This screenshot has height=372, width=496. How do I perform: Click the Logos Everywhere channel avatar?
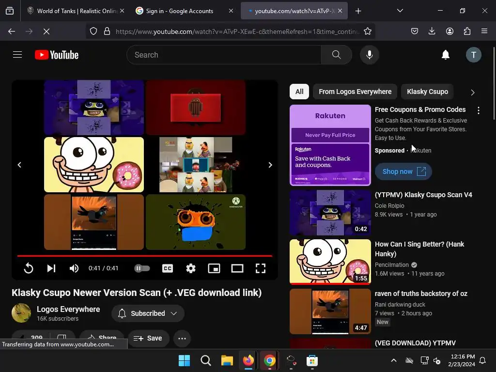[21, 313]
